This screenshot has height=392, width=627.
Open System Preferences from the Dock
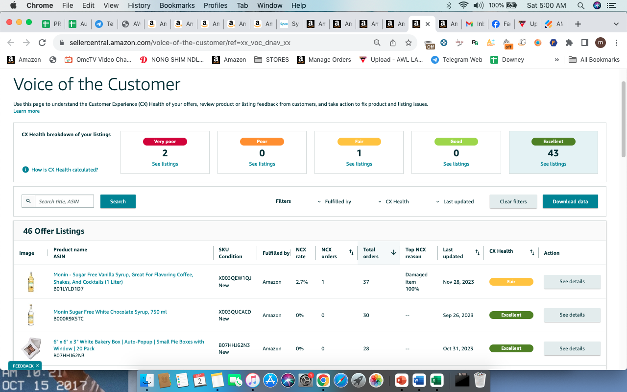[306, 380]
